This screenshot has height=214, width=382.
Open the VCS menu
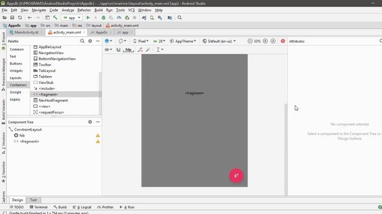pyautogui.click(x=131, y=10)
